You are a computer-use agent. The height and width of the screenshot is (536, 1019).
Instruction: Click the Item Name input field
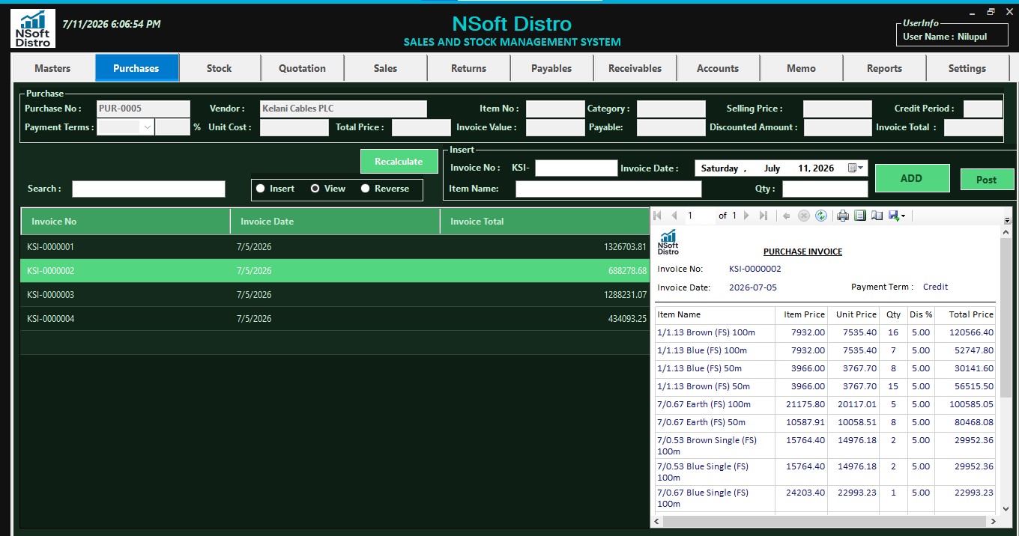pos(608,189)
